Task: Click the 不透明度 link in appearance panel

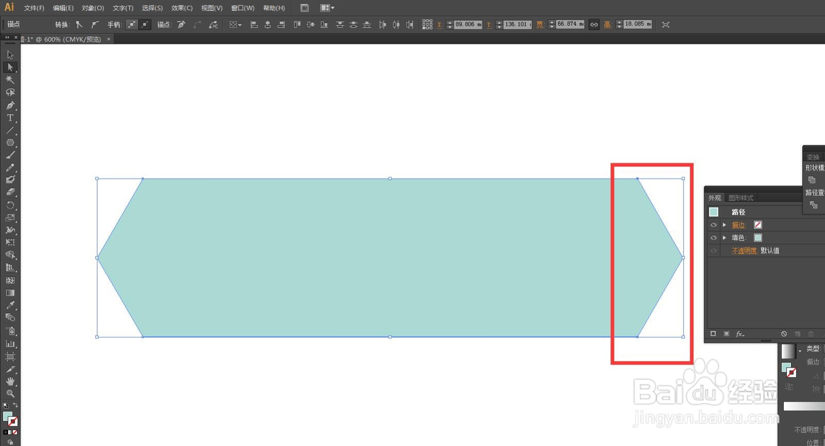Action: [x=745, y=251]
